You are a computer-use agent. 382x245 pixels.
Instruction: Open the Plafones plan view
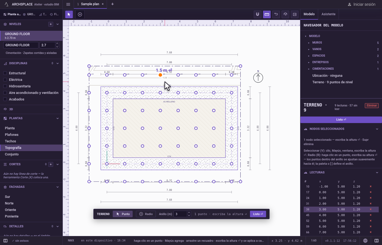[x=12, y=135]
